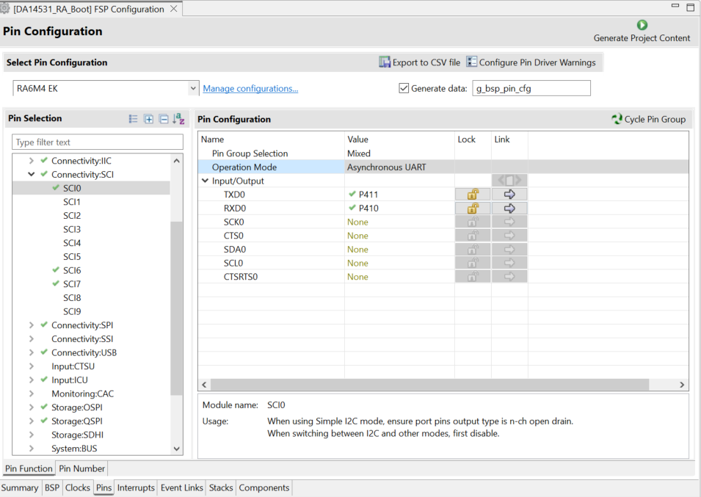Click the Mixed Pin Group Selection value
This screenshot has height=497, width=701.
pos(359,153)
